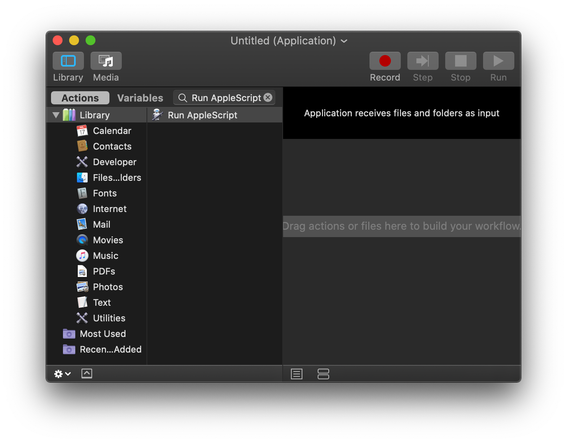Click the Step toolbar button
This screenshot has height=443, width=567.
(423, 61)
